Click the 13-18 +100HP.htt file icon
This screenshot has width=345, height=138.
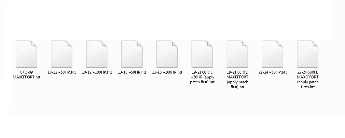pos(167,54)
